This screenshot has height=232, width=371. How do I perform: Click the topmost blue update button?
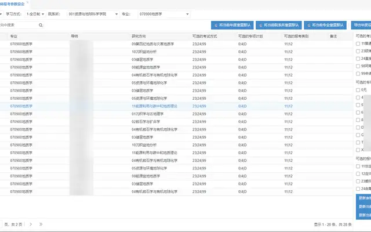click(363, 198)
